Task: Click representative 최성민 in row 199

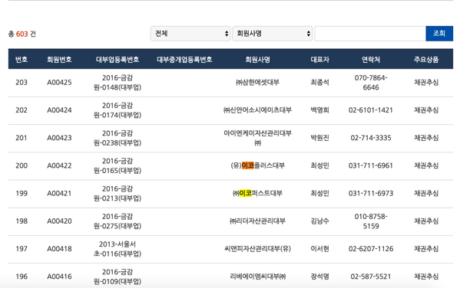Action: (319, 194)
